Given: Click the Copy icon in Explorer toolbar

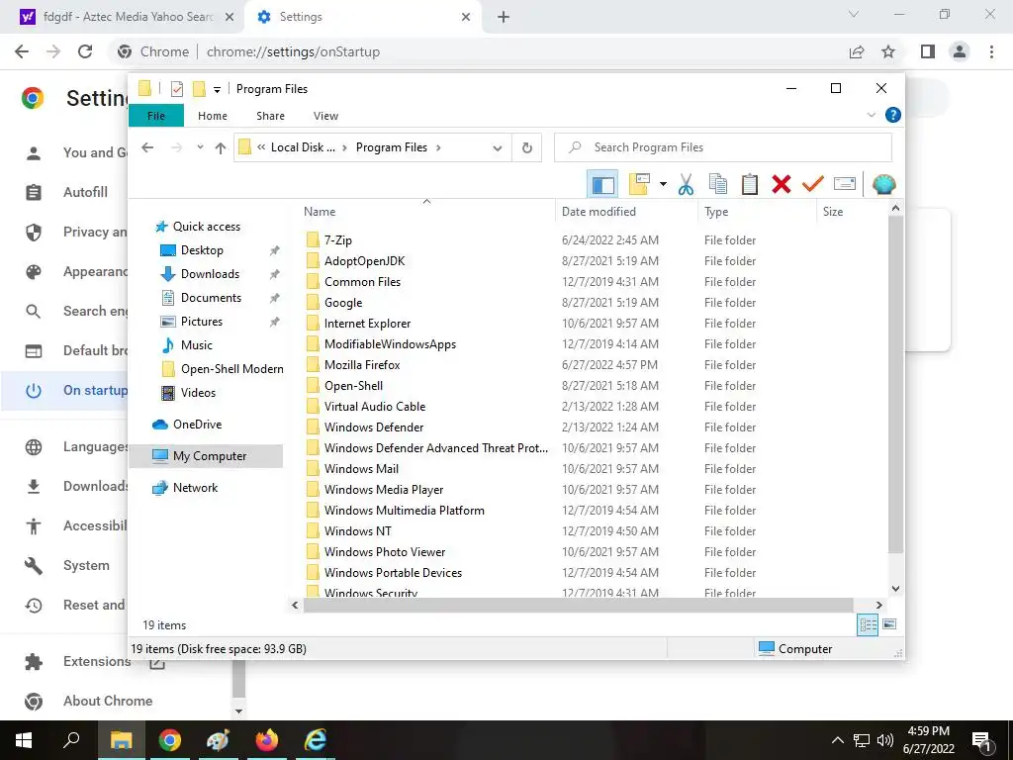Looking at the screenshot, I should pos(718,185).
